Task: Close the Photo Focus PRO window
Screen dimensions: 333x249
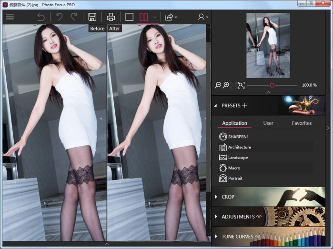Action: tap(323, 3)
